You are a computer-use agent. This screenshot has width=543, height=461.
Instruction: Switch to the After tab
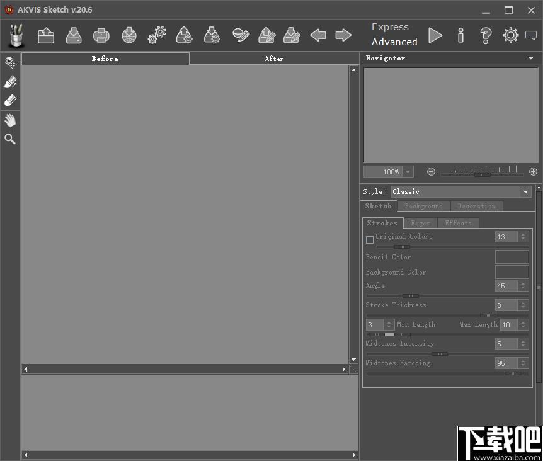(x=274, y=59)
